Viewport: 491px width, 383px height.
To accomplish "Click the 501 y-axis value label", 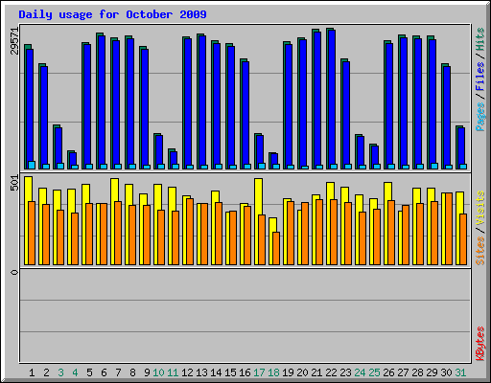I will (x=14, y=183).
